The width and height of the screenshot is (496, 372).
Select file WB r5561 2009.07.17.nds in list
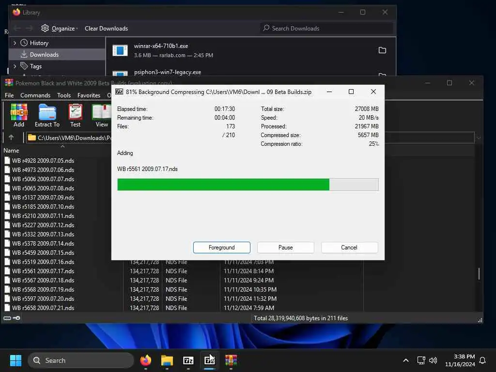click(x=39, y=271)
